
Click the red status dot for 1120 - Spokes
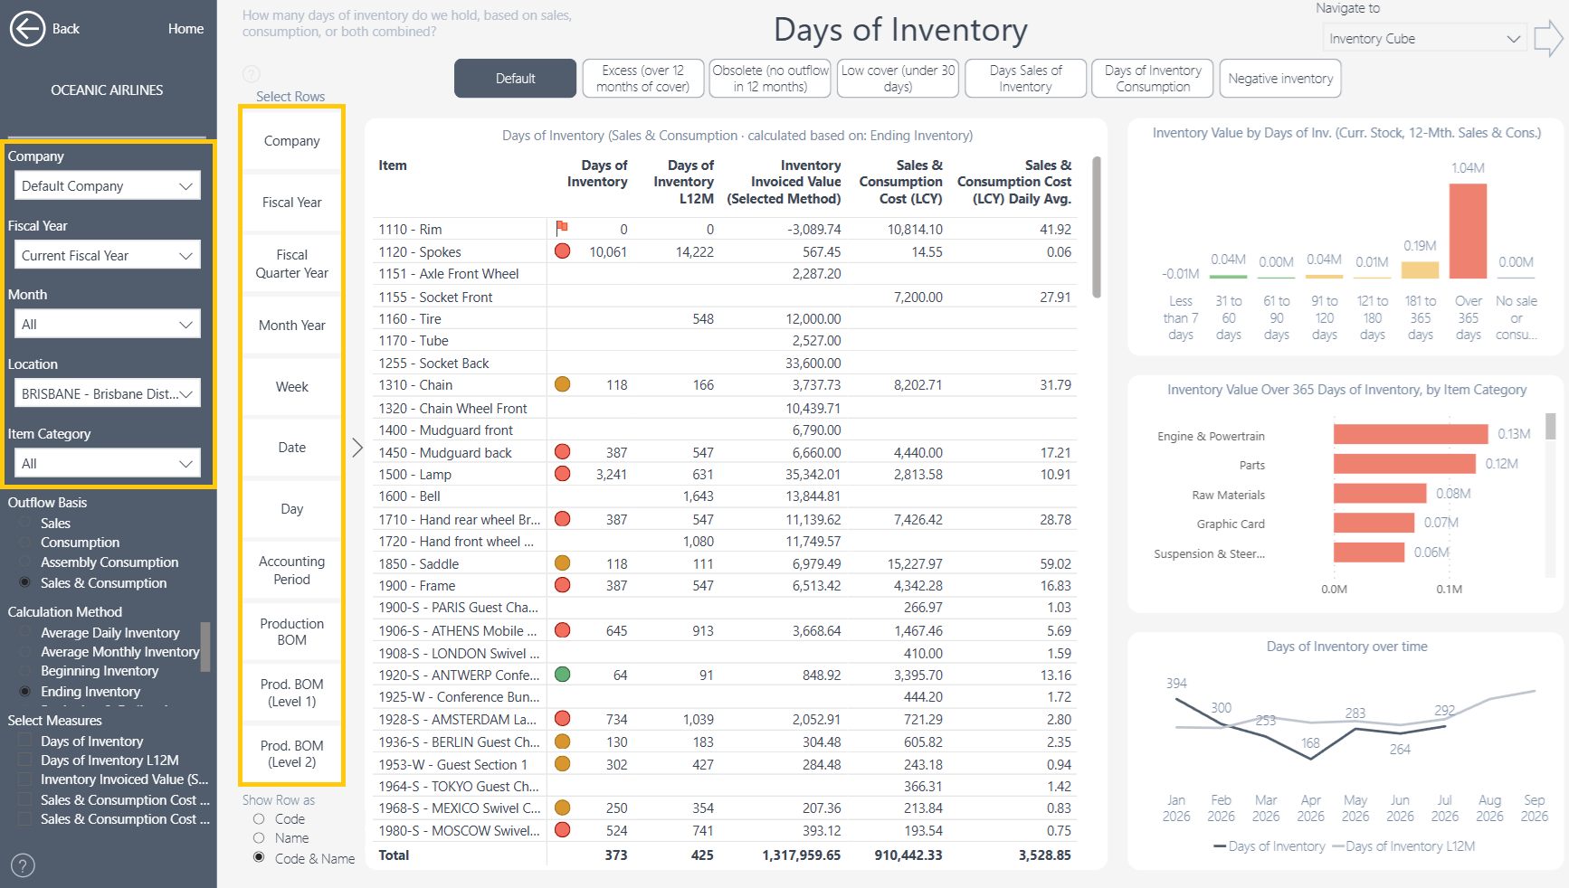click(x=562, y=251)
